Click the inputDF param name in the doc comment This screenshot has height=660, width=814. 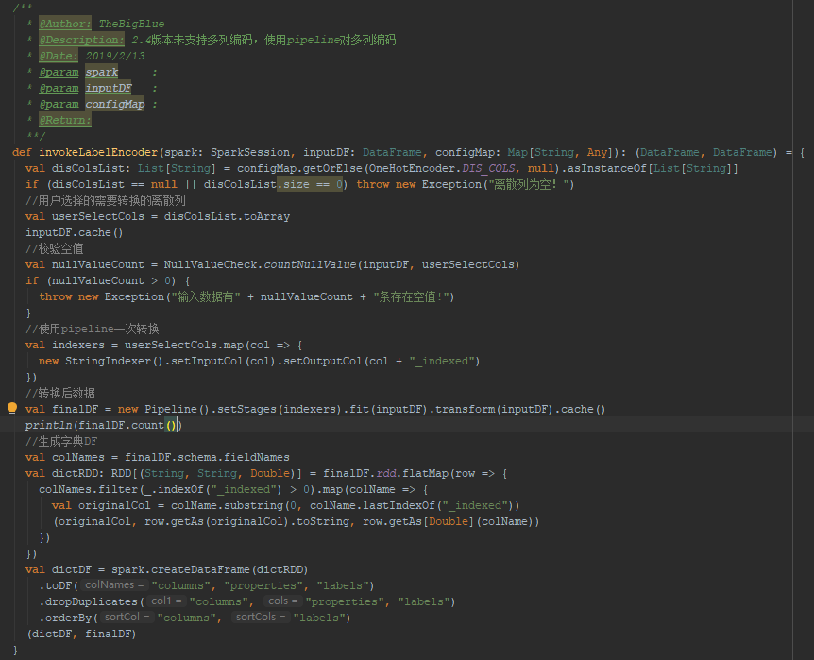[x=109, y=88]
